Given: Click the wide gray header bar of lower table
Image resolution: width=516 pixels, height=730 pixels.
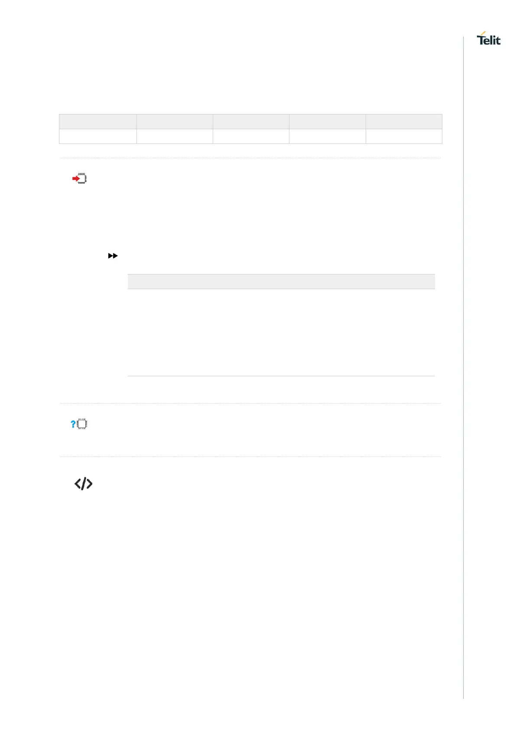Looking at the screenshot, I should [x=281, y=281].
